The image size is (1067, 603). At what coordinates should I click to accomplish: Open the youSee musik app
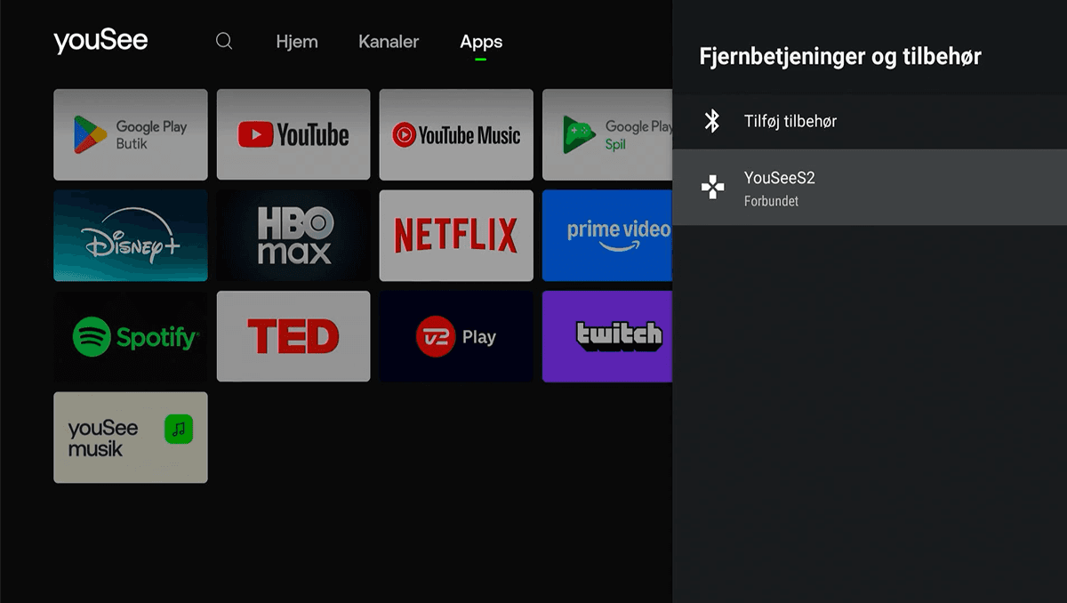pos(130,437)
